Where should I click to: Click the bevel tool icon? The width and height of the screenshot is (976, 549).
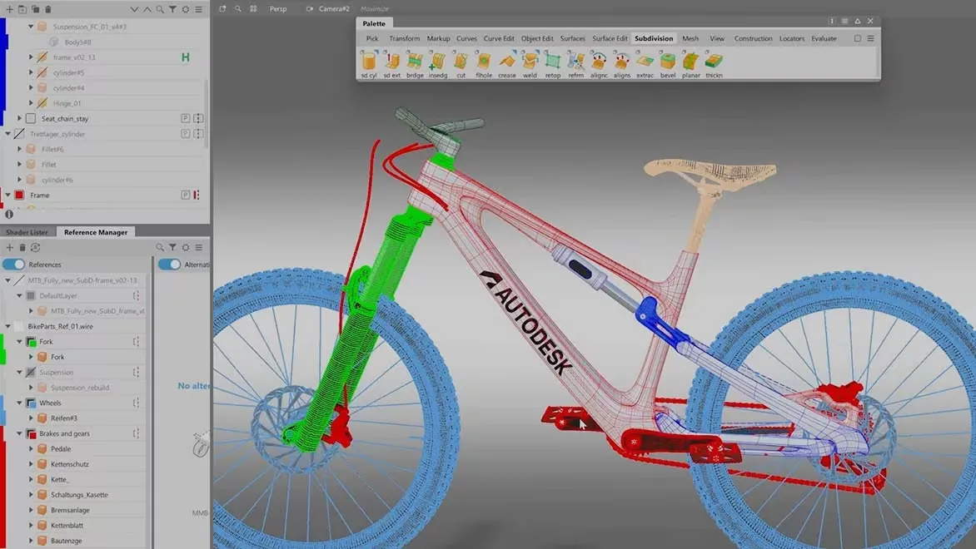point(668,62)
